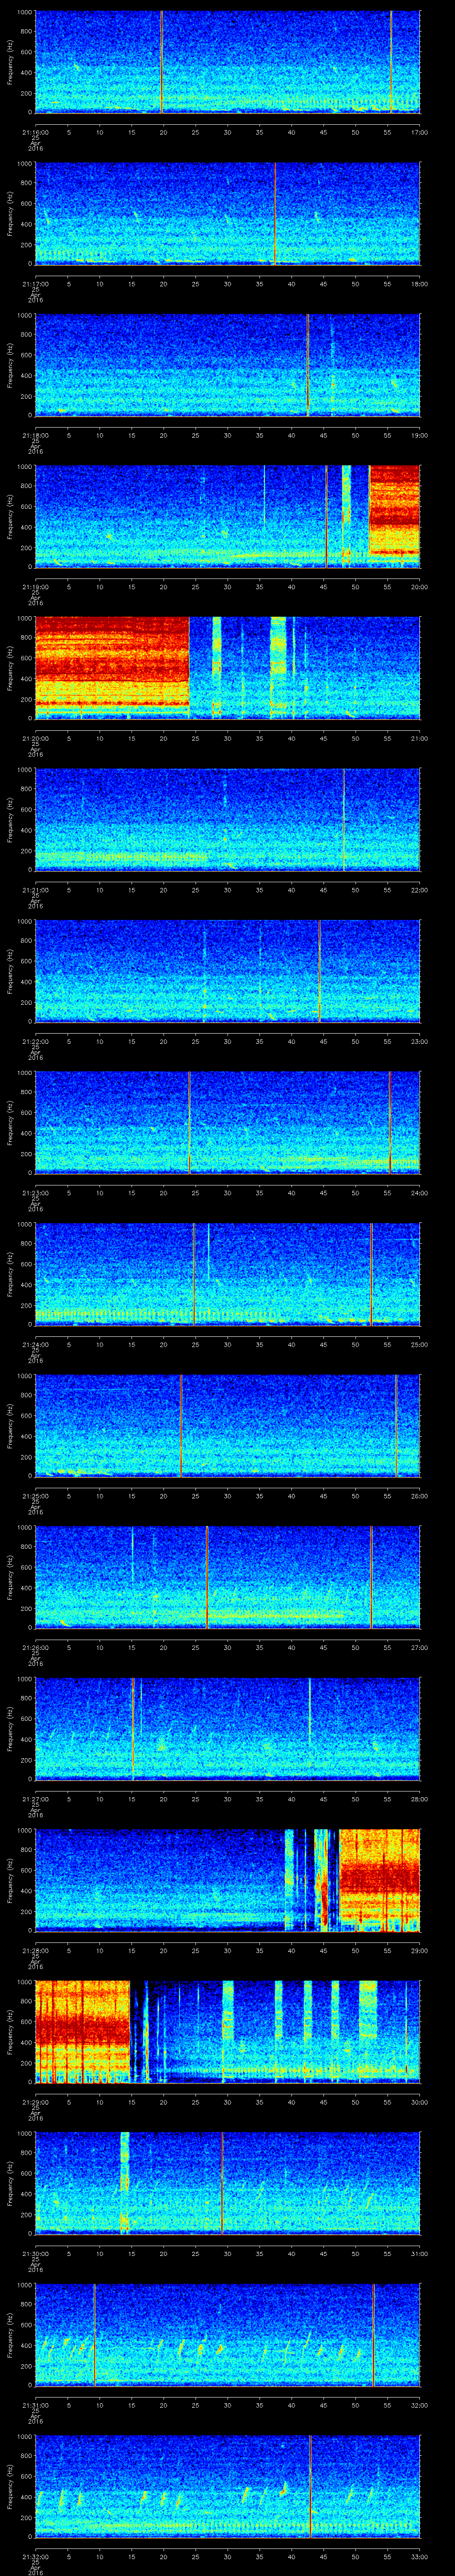This screenshot has width=455, height=2576.
Task: Select the "21:29:00" time axis label
Action: (35, 2102)
